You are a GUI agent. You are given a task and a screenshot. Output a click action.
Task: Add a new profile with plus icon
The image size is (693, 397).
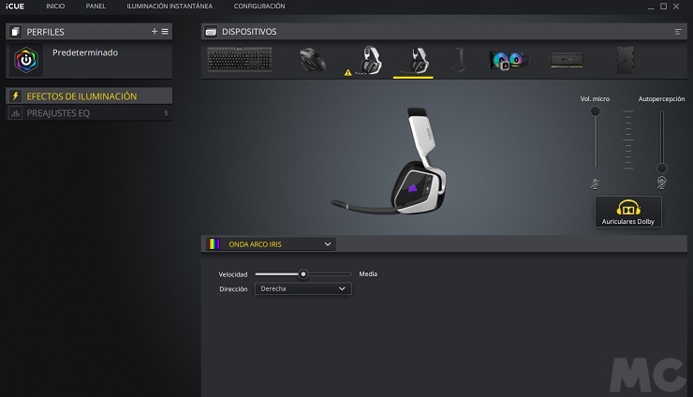(x=155, y=32)
